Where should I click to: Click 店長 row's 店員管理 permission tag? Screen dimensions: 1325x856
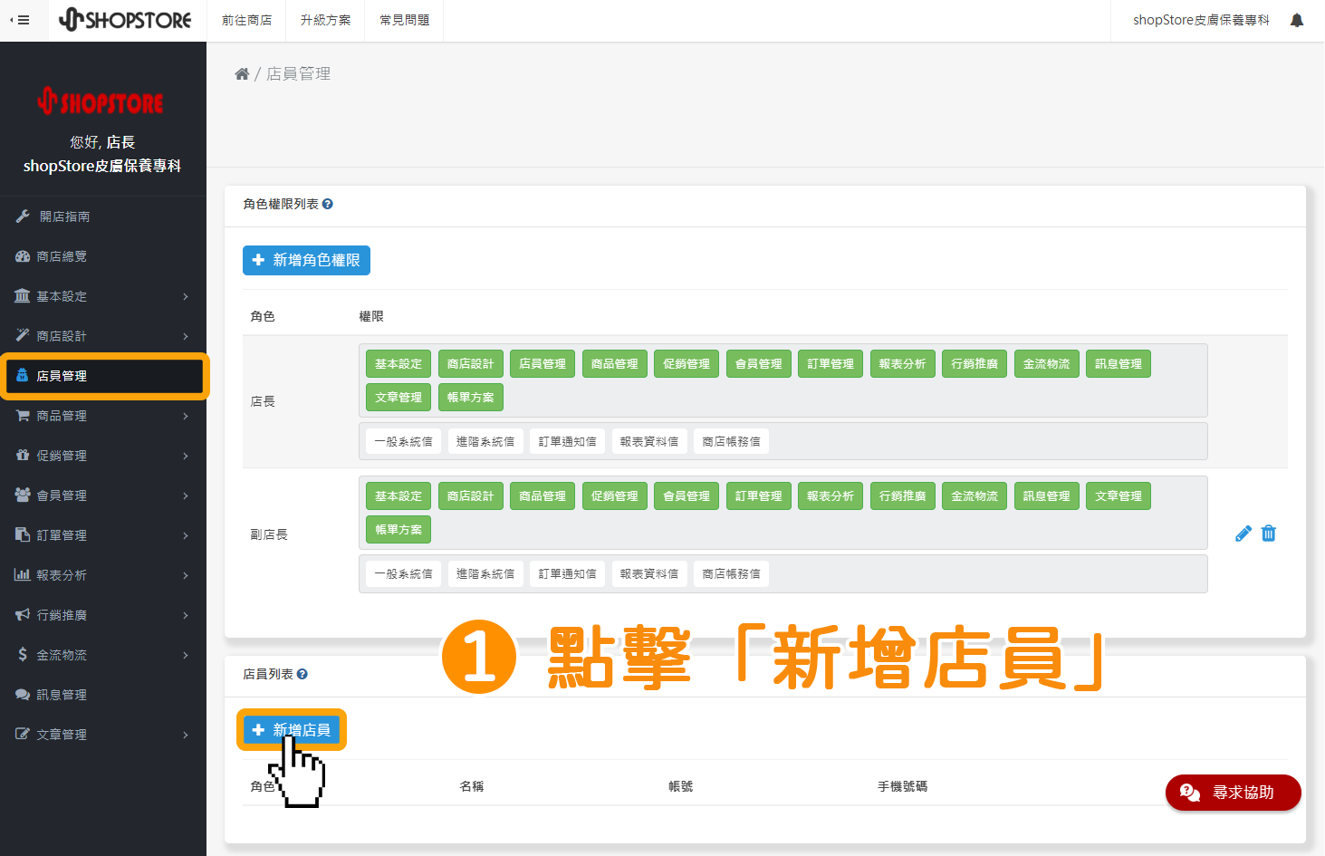click(x=542, y=364)
